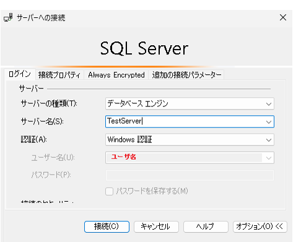
Task: Click the 認証(A): label
Action: coord(34,140)
